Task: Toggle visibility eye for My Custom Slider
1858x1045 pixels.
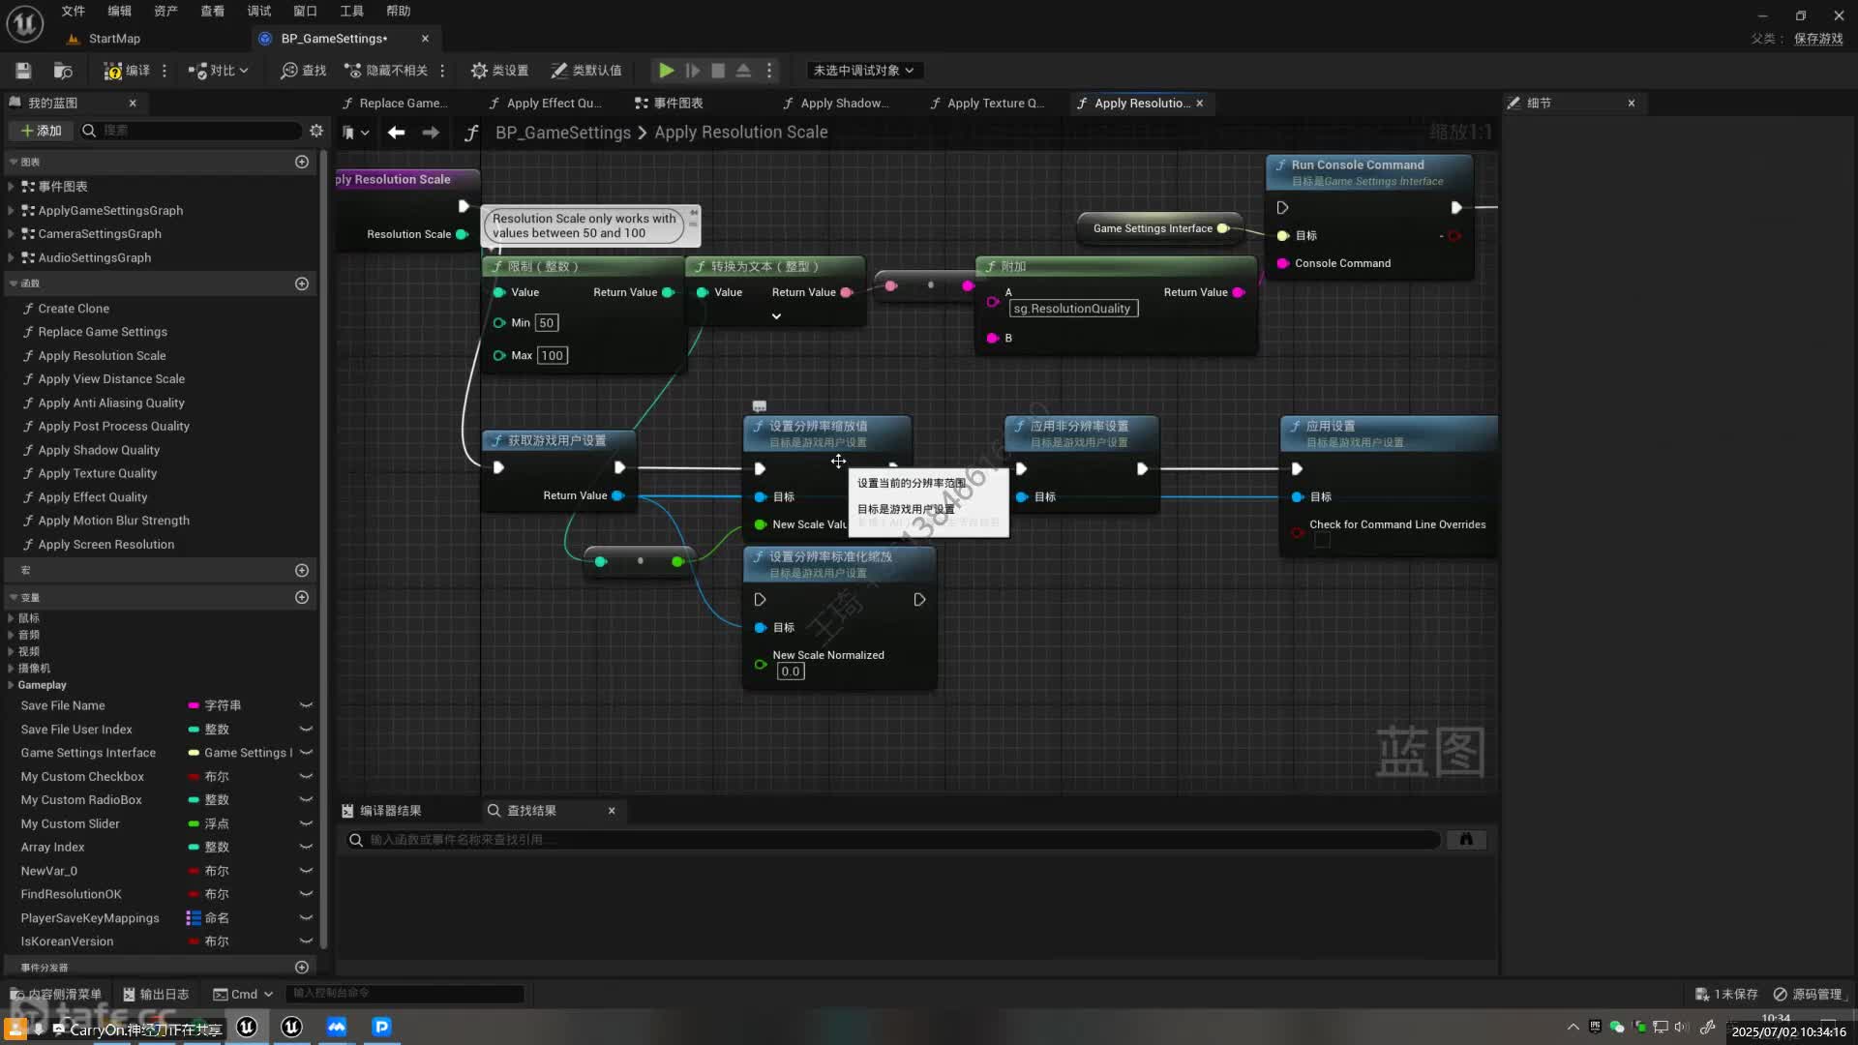Action: 306,823
